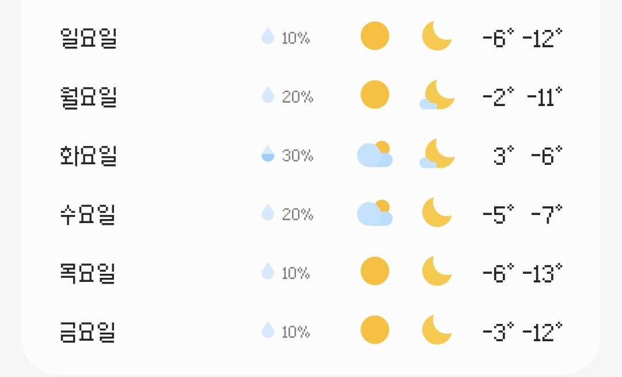Tap the -6° -13° temperatures for 목요일

(523, 273)
